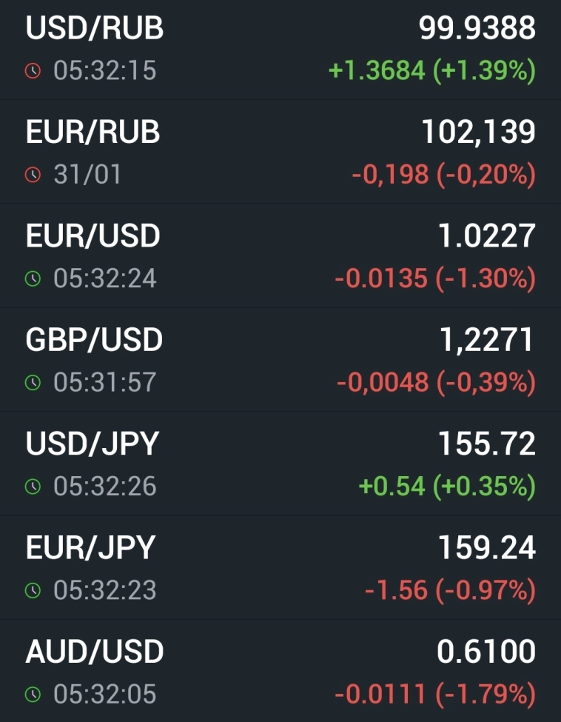The width and height of the screenshot is (561, 722).
Task: Click the AUD/USD price 0.6100
Action: [x=486, y=652]
